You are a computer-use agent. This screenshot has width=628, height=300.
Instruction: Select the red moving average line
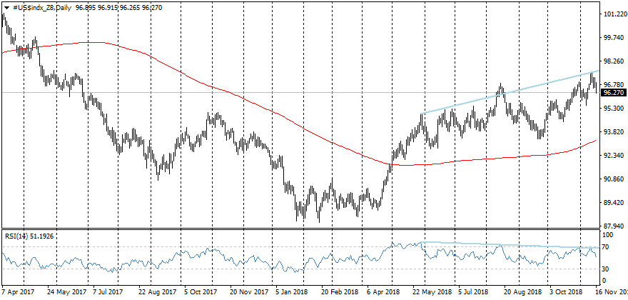point(214,86)
